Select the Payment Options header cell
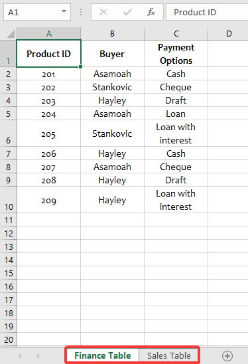 pos(176,54)
